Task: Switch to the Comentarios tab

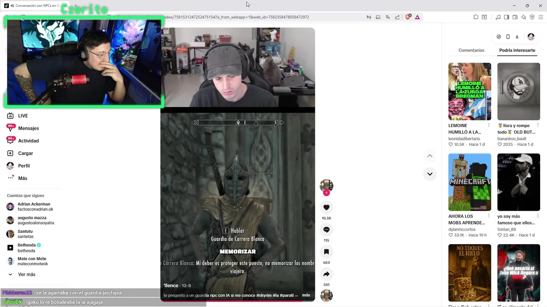Action: 471,50
